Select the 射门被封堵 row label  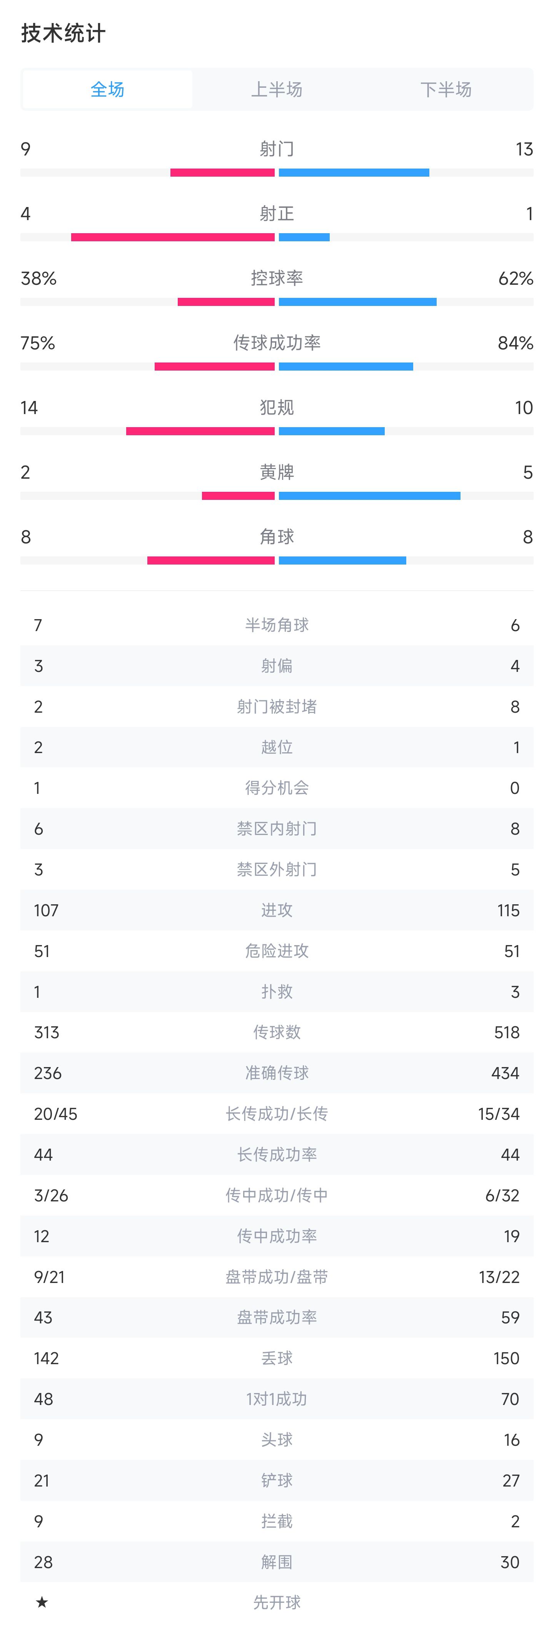277,707
